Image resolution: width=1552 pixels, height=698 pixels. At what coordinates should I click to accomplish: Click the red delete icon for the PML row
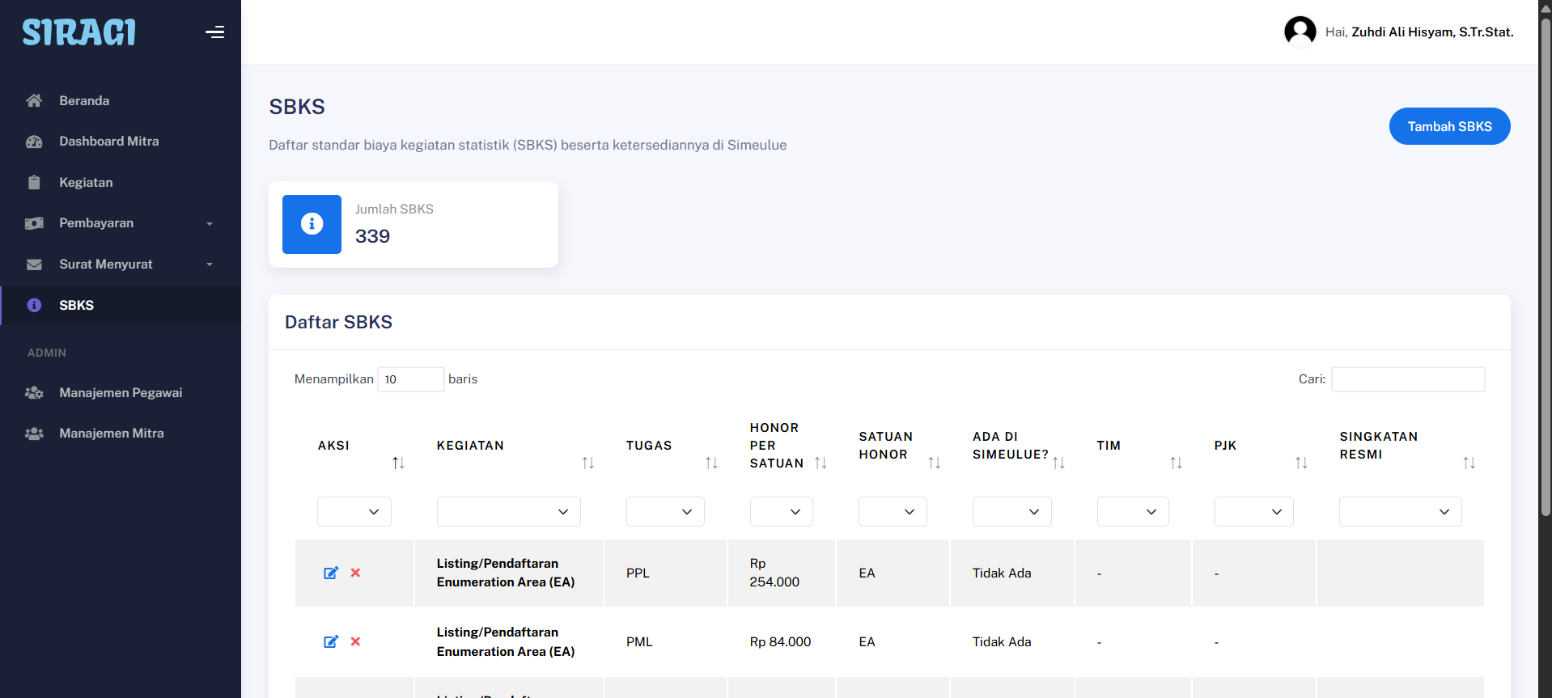point(355,641)
